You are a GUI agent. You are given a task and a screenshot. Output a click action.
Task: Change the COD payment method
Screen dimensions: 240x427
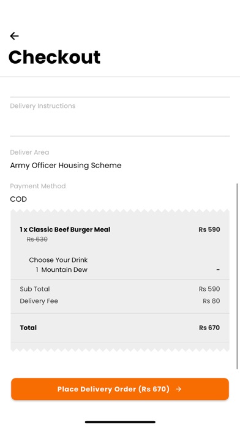[x=120, y=193]
